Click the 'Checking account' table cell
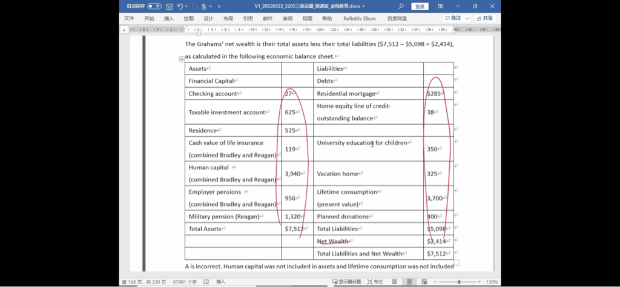Image resolution: width=620 pixels, height=287 pixels. 233,94
